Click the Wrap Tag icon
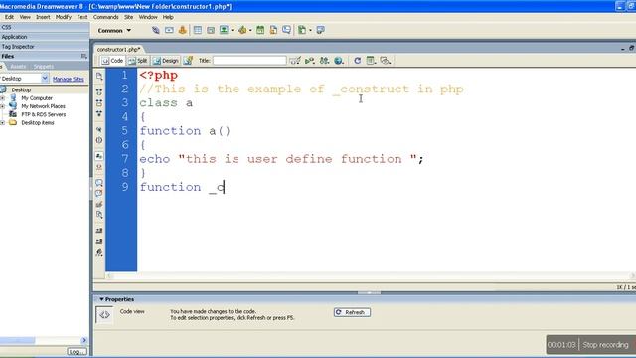 (x=99, y=204)
